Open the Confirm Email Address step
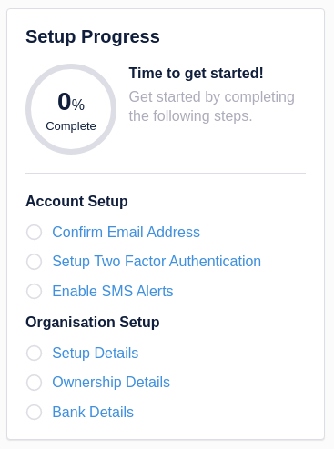The height and width of the screenshot is (449, 334). 126,232
